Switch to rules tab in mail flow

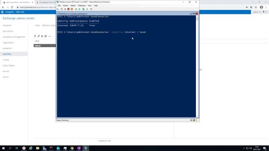(37, 25)
